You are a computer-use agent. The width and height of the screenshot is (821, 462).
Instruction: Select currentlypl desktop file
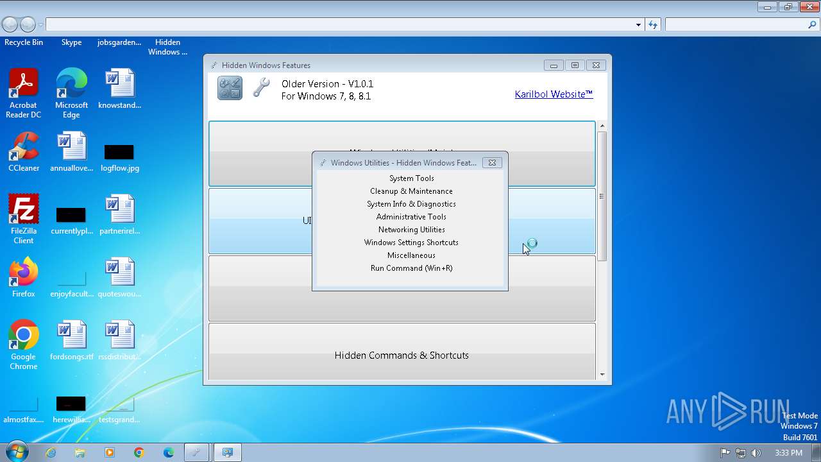[x=71, y=221]
